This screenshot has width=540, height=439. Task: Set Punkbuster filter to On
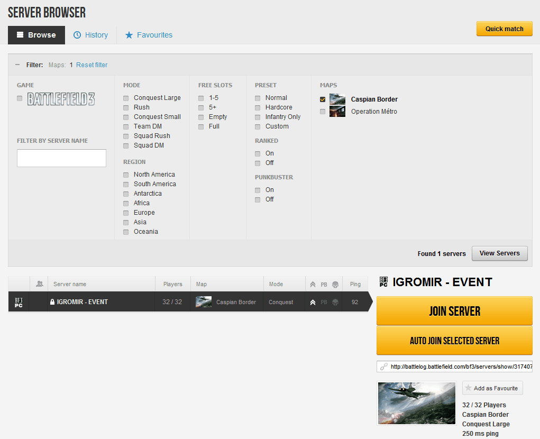point(258,190)
